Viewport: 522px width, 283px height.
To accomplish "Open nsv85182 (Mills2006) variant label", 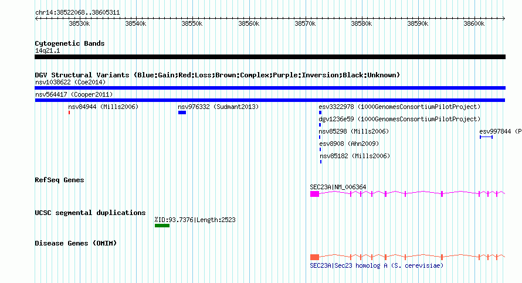I will pos(354,156).
